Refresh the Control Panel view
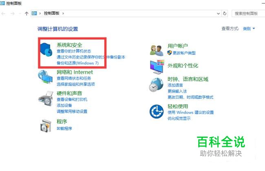The width and height of the screenshot is (265, 171). pyautogui.click(x=225, y=13)
